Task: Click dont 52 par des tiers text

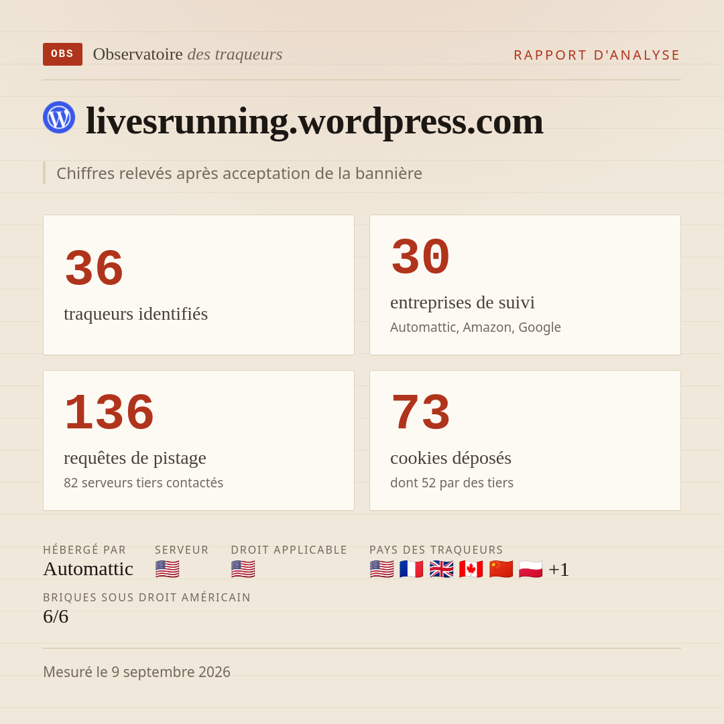Action: tap(452, 483)
